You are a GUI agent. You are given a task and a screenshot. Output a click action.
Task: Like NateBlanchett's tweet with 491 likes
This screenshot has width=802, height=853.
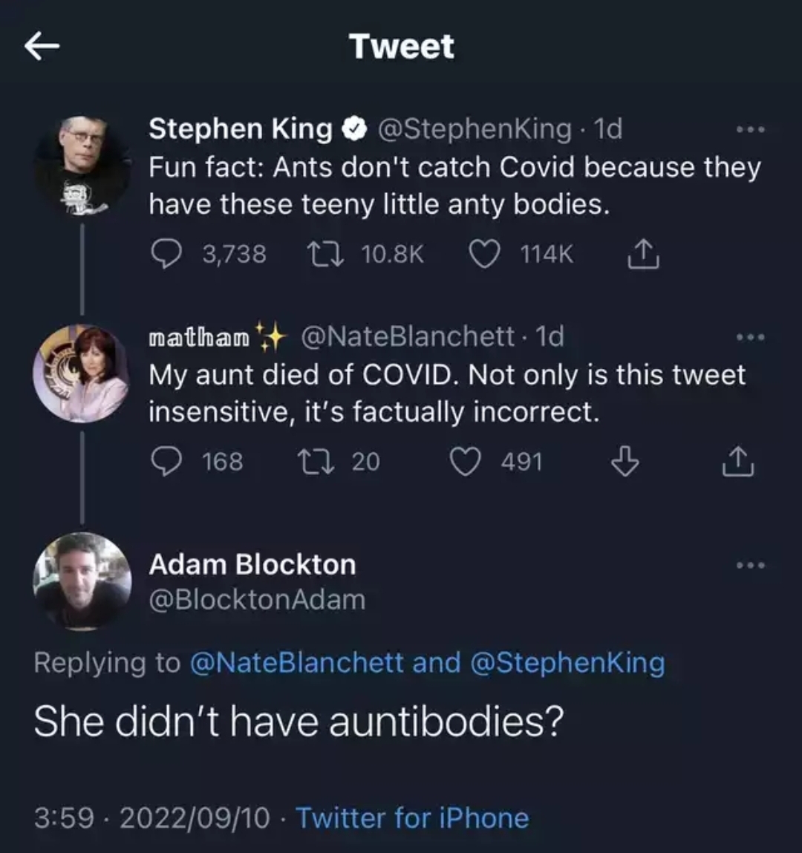pos(466,462)
